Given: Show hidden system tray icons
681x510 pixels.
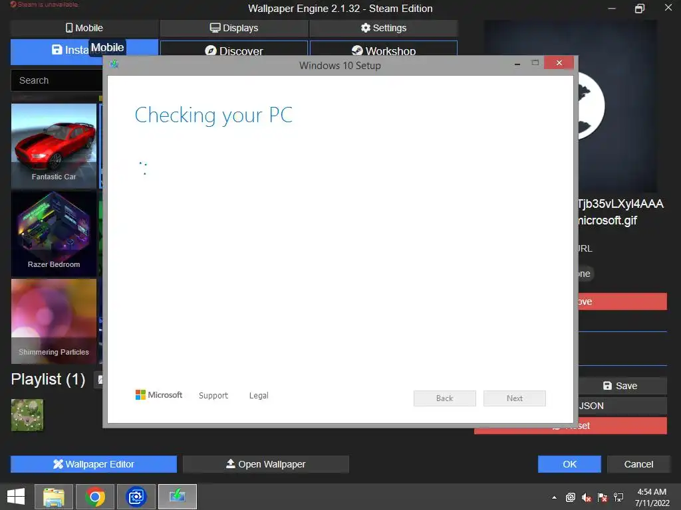Looking at the screenshot, I should click(x=554, y=497).
